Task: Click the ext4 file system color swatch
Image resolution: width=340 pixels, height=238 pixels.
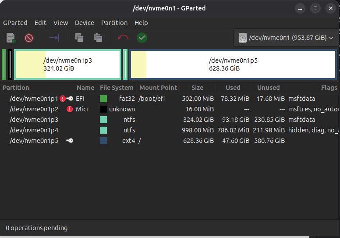Action: [103, 141]
